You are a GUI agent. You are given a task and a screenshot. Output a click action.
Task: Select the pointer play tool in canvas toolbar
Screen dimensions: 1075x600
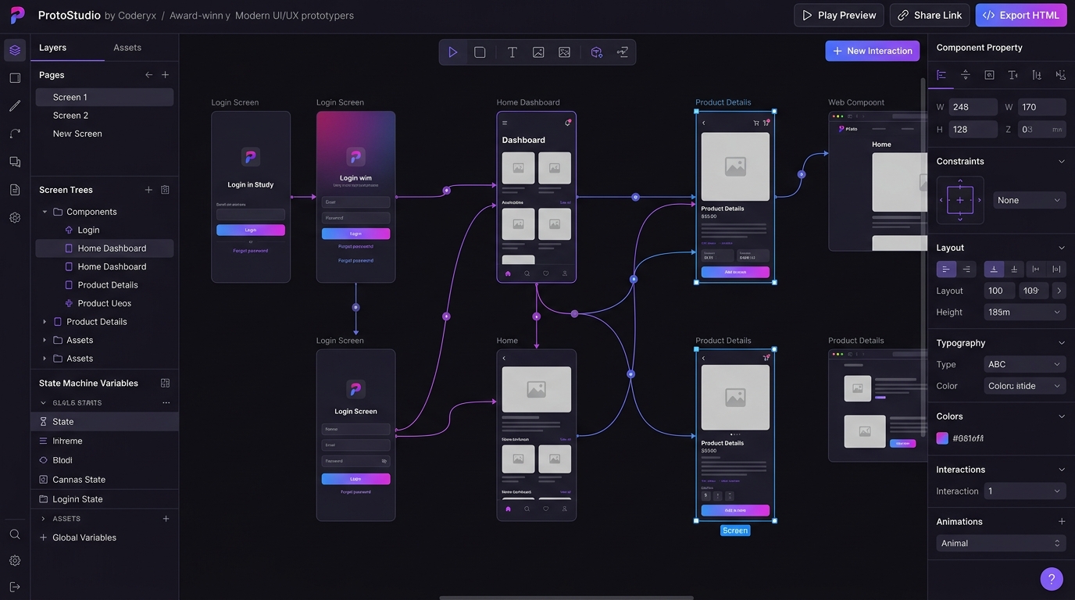coord(453,52)
